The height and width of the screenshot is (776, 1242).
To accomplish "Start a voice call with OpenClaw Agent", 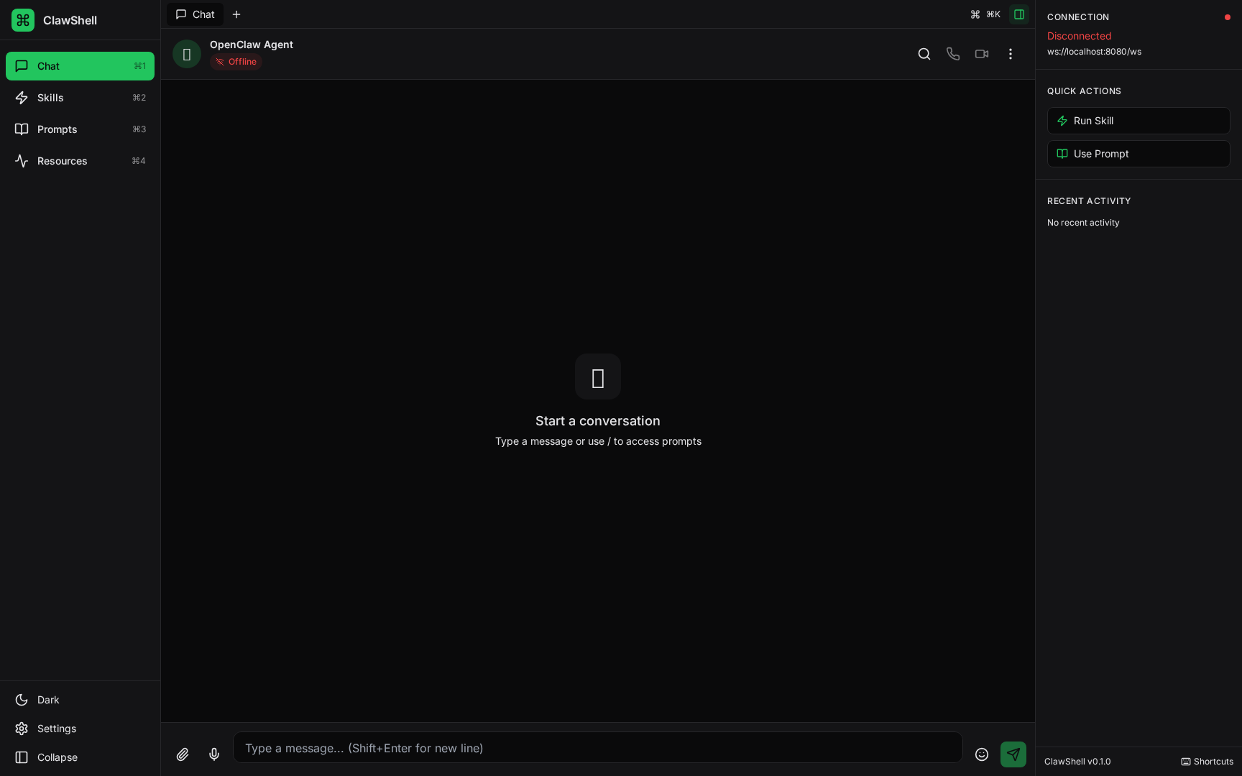I will (x=953, y=54).
